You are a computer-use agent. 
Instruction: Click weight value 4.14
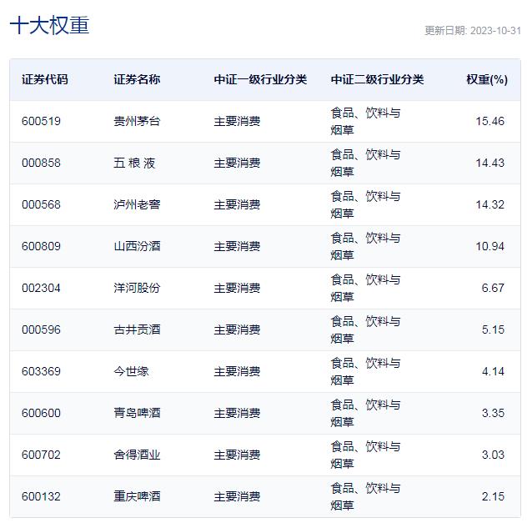(493, 371)
